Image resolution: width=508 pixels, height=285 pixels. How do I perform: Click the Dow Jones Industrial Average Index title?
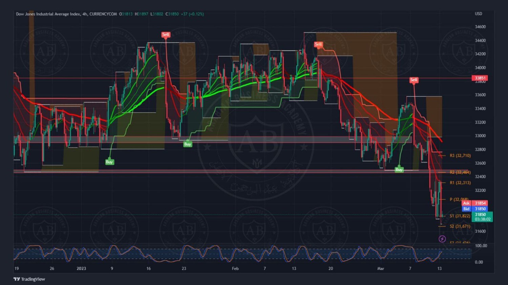48,14
